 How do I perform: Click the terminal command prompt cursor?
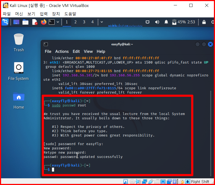click(53, 170)
